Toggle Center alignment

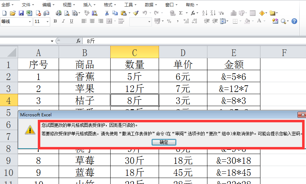coord(92,21)
